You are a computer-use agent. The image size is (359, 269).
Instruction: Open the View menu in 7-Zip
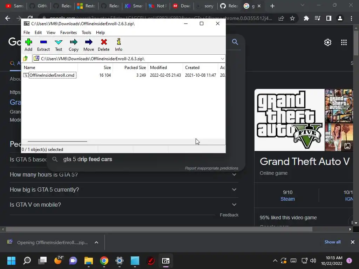[51, 33]
